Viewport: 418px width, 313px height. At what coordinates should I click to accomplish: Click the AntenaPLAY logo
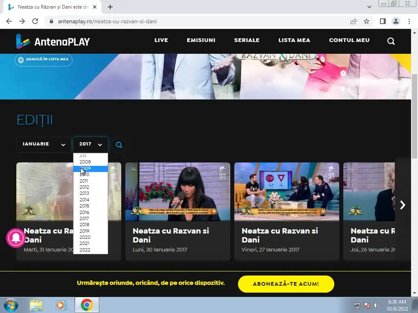tap(53, 41)
